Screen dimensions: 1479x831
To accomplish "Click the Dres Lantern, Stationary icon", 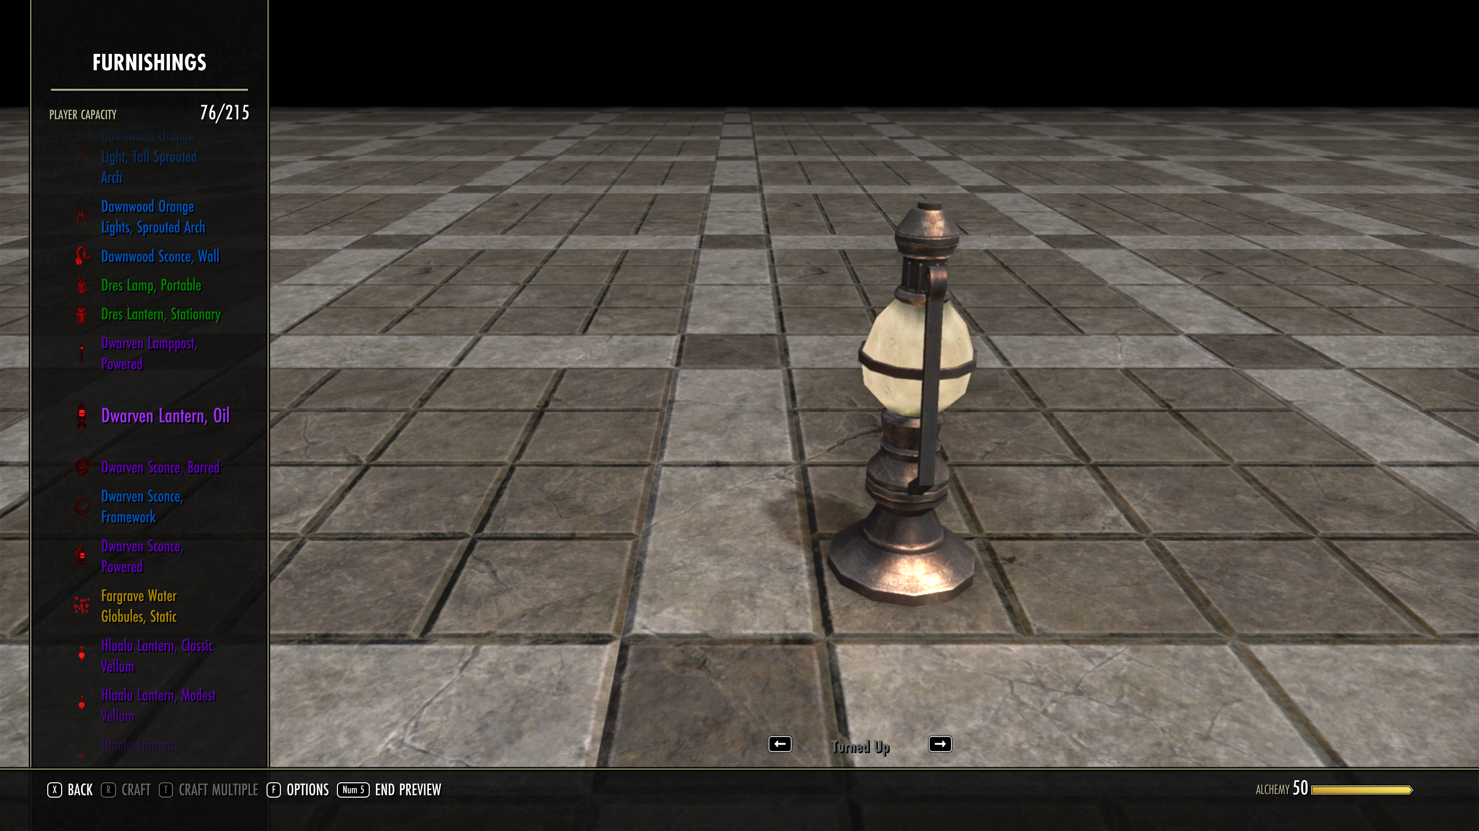I will pos(82,314).
